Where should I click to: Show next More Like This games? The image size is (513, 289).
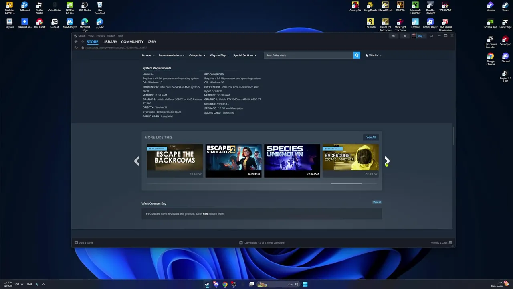(x=387, y=161)
